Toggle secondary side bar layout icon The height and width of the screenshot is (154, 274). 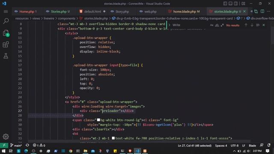[236, 3]
